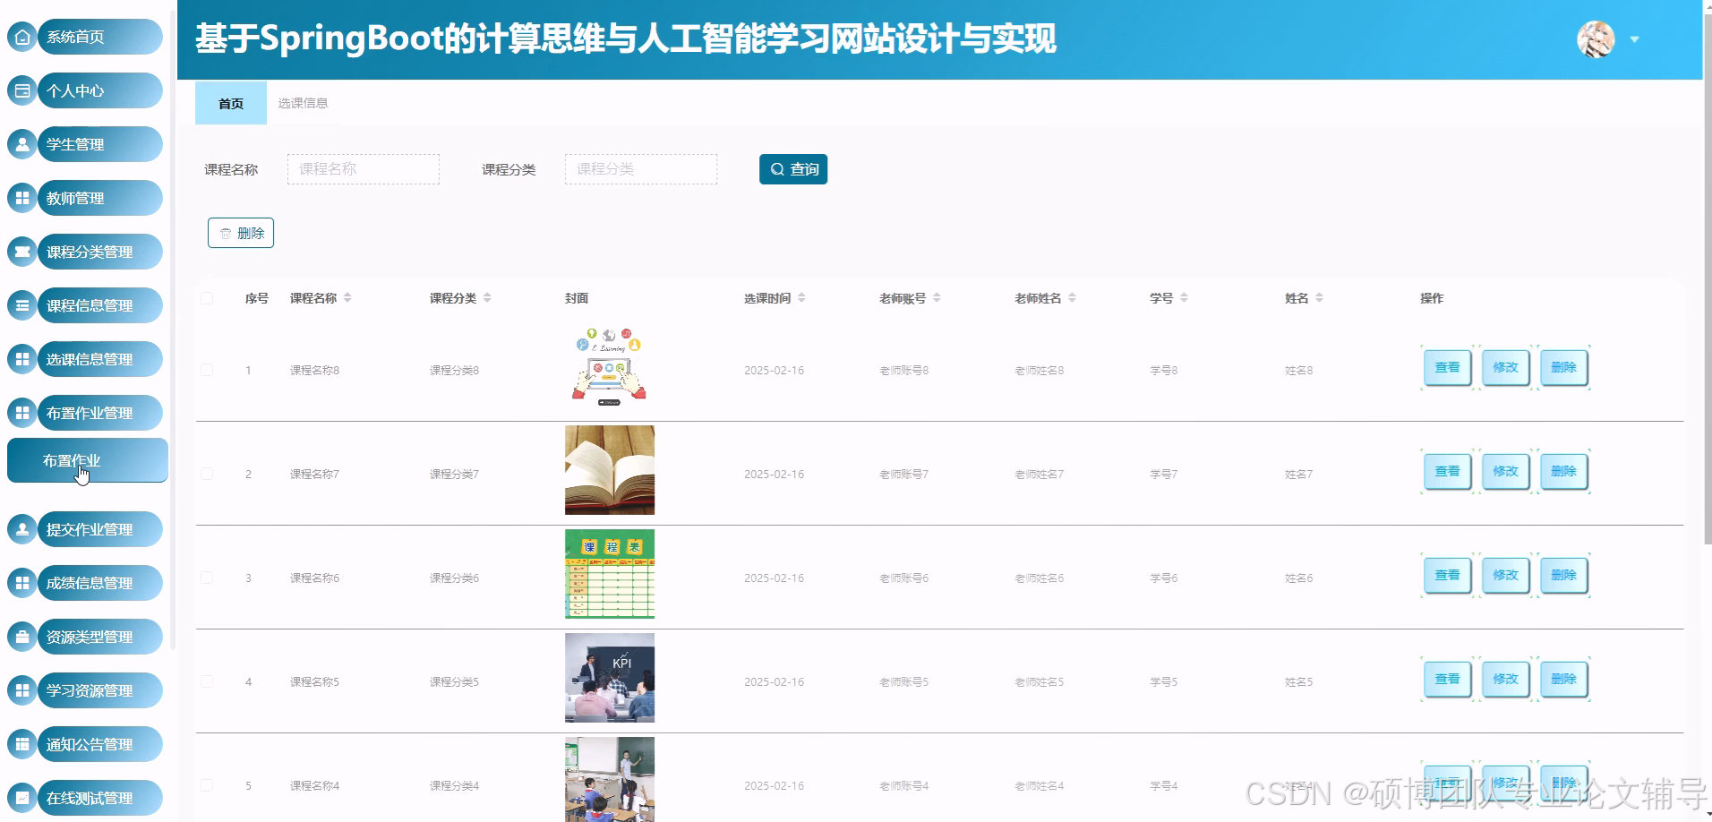Screen dimensions: 1712x822
Task: Click the home icon beside 系统首页
Action: (x=22, y=37)
